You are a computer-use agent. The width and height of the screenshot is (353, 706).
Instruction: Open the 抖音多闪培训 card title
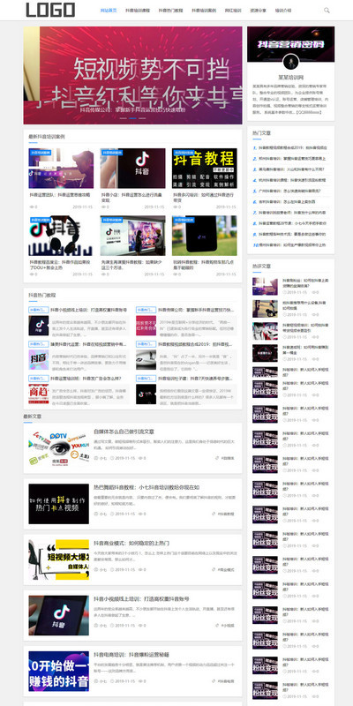click(x=204, y=198)
